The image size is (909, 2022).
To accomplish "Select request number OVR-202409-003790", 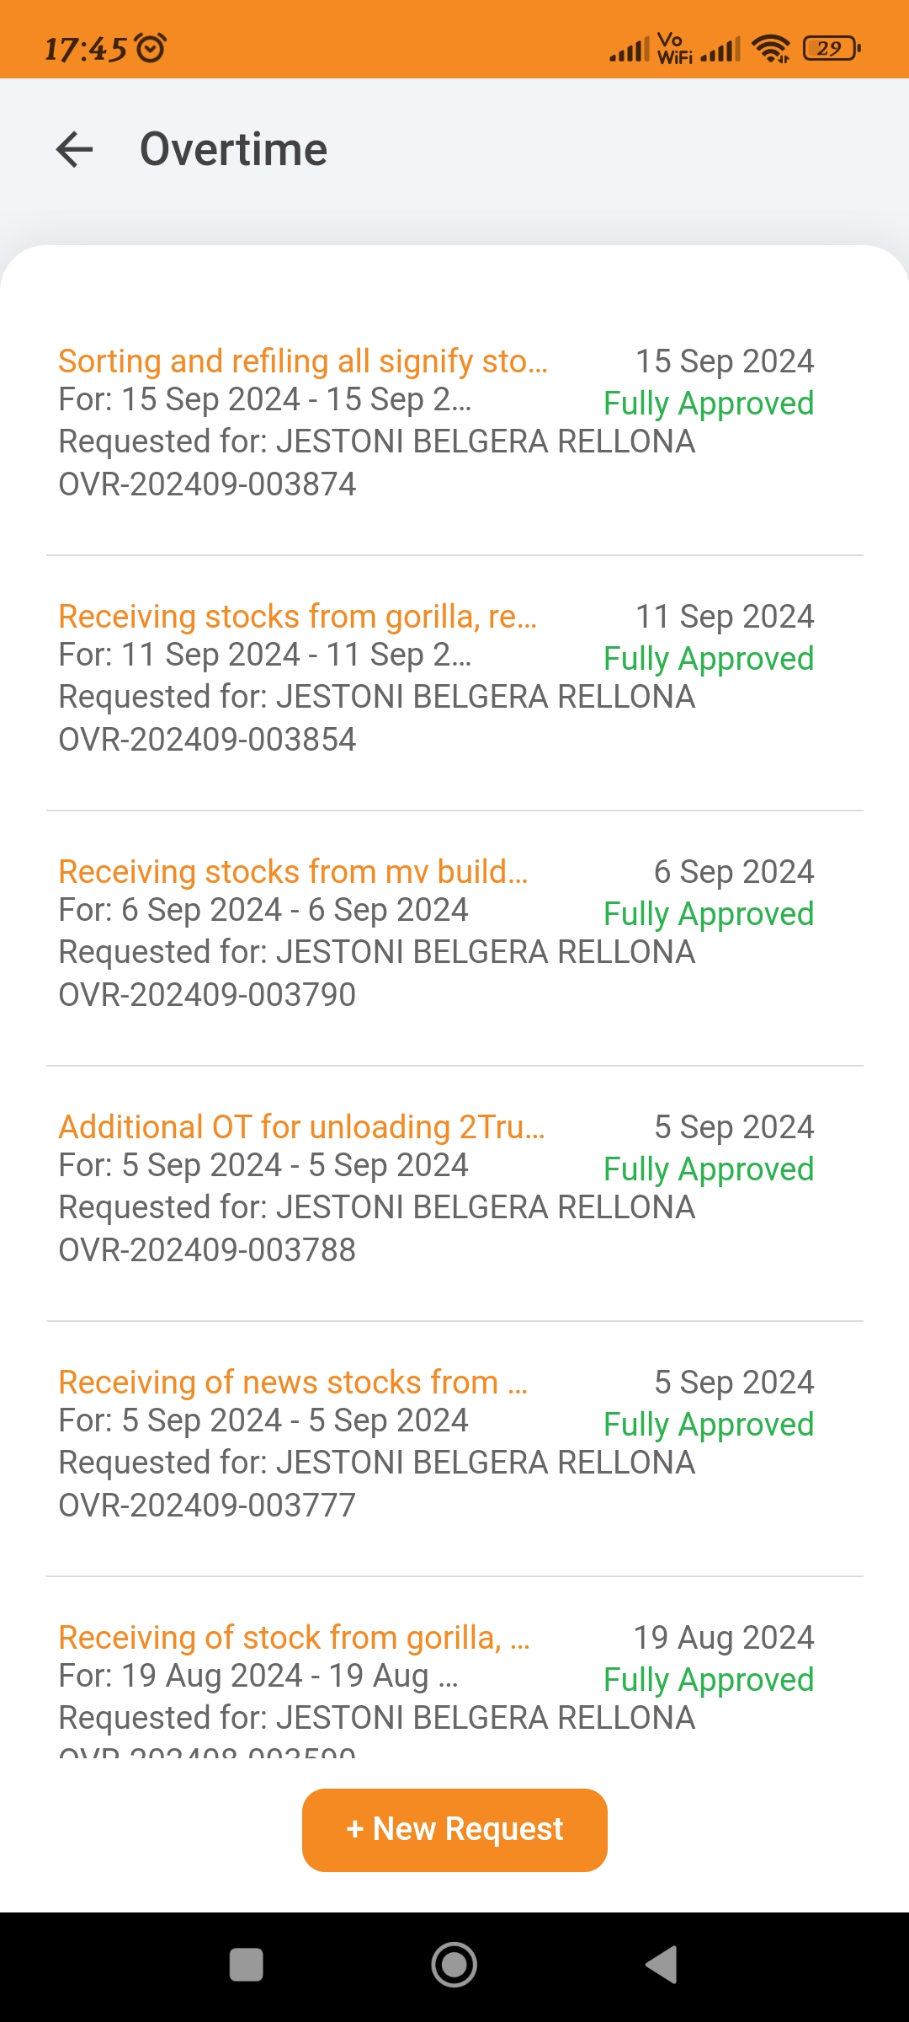I will click(207, 995).
